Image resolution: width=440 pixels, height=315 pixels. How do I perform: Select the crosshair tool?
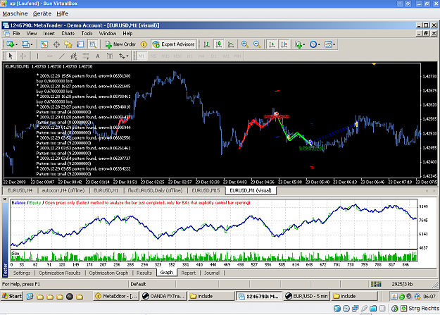23,56
